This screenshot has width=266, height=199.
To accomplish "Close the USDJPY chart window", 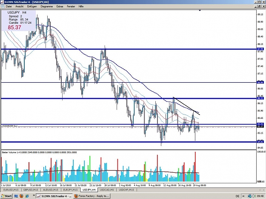I will pyautogui.click(x=263, y=6).
